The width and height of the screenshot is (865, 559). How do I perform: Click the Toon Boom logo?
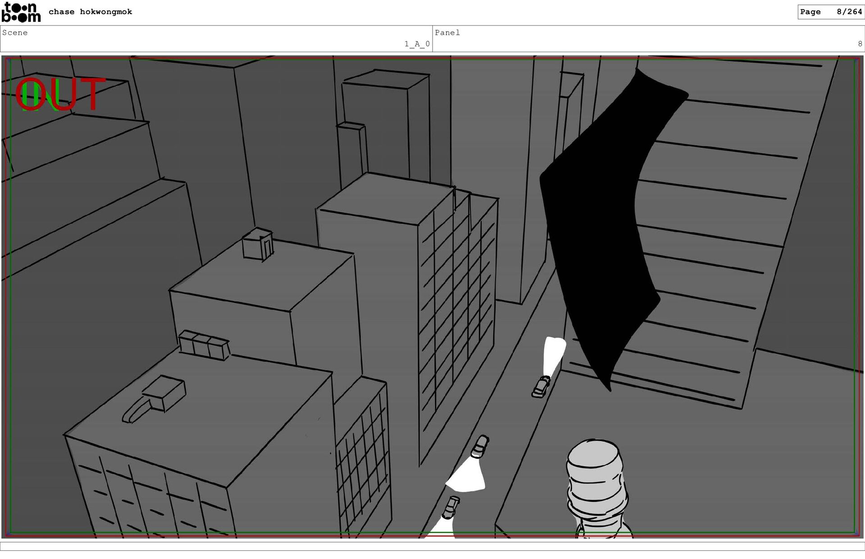[21, 12]
